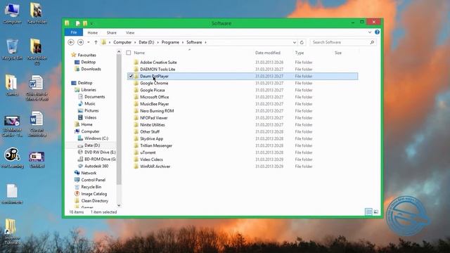The width and height of the screenshot is (450, 253).
Task: Expand the chevron after Data (D:) in path
Action: (x=157, y=42)
